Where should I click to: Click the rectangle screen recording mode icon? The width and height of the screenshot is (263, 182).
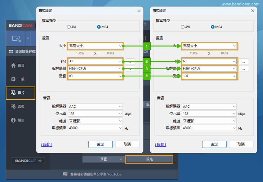tap(16, 39)
